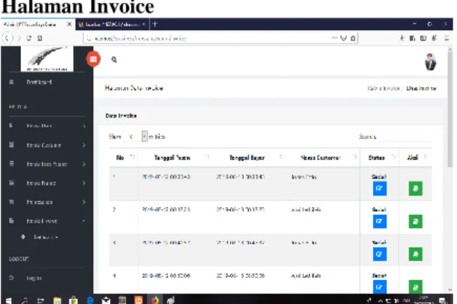
Task: Click Data Invoice breadcrumb link
Action: click(x=383, y=88)
